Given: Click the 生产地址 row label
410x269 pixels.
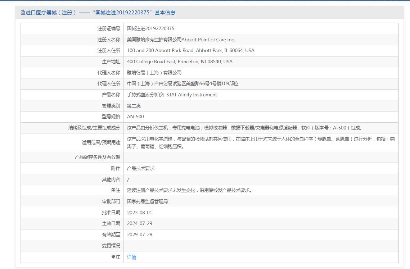Looking at the screenshot, I should click(x=111, y=61).
